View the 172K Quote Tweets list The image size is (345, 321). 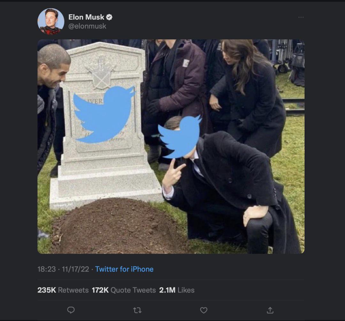pos(124,290)
